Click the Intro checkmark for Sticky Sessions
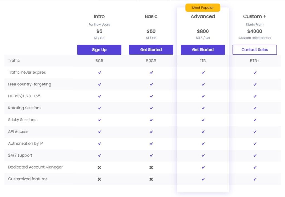The image size is (285, 197). click(x=99, y=120)
